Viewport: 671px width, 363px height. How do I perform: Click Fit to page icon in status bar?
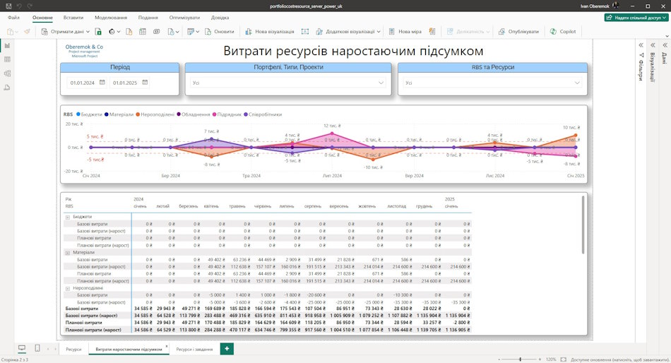[x=564, y=359]
